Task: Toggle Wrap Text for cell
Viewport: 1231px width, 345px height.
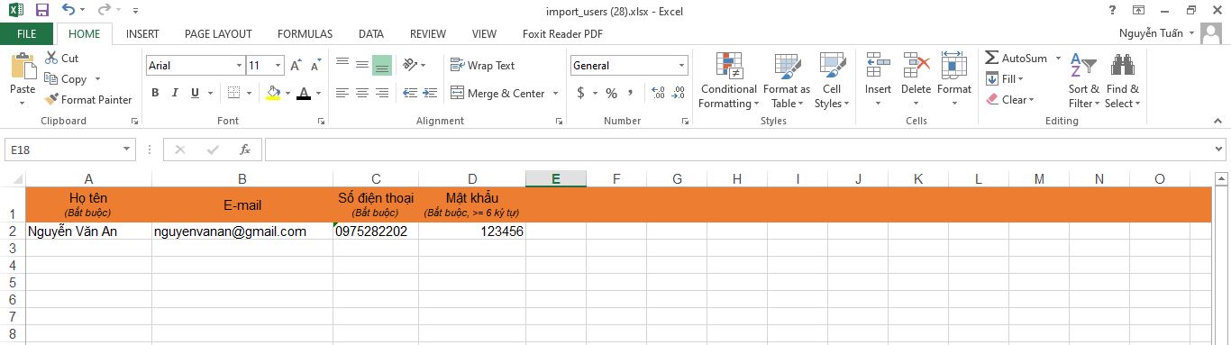Action: click(x=482, y=65)
